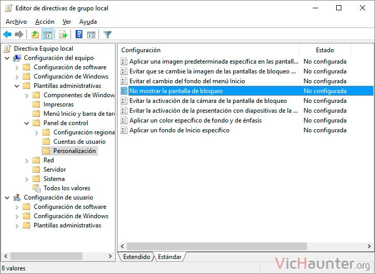Open the Ver menu

pyautogui.click(x=67, y=22)
